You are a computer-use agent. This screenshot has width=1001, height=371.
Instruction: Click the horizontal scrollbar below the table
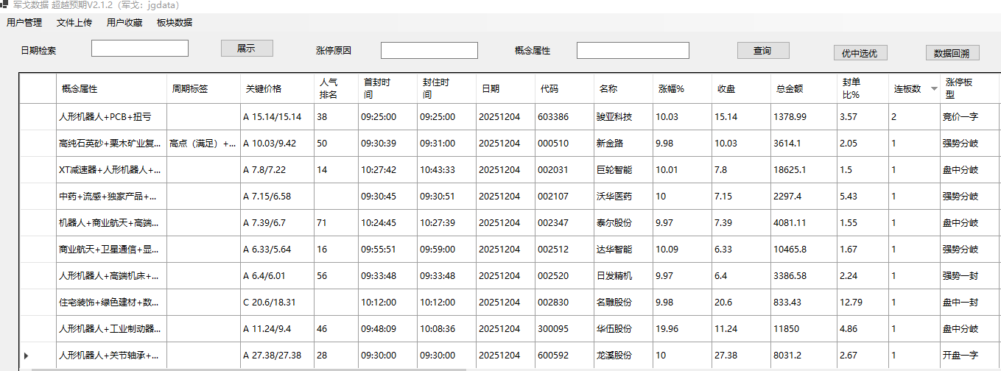[250, 369]
